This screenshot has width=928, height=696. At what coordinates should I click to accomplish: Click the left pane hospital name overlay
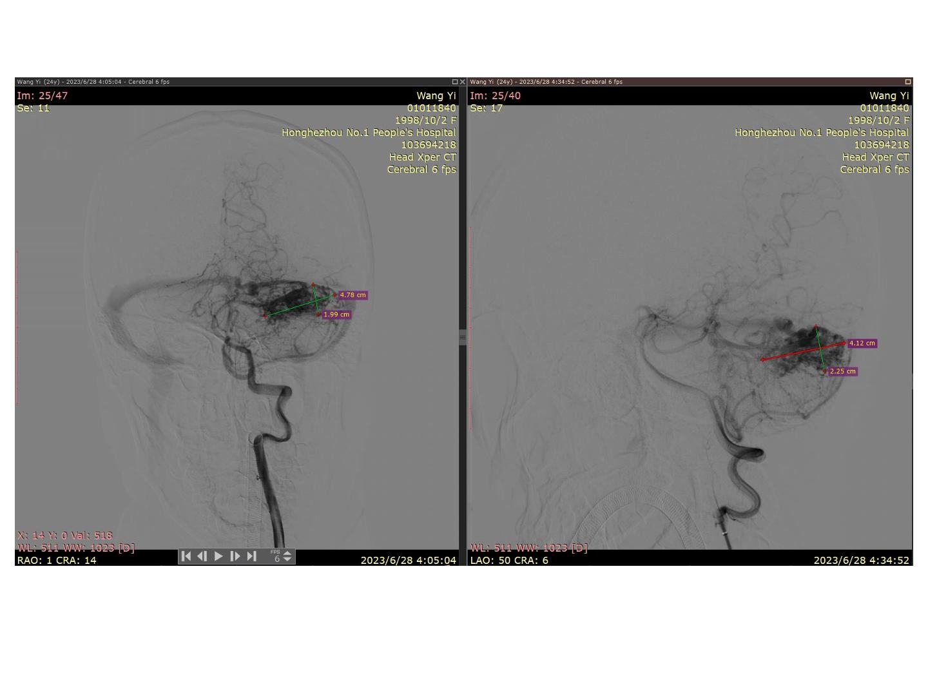369,132
